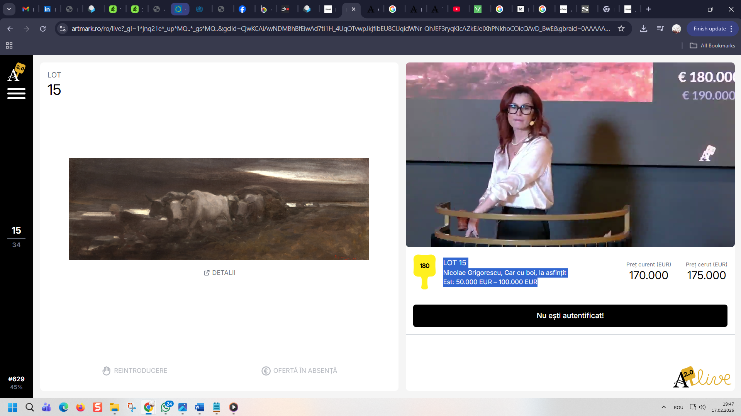Open All Bookmarks folder
The height and width of the screenshot is (416, 741).
click(x=712, y=45)
